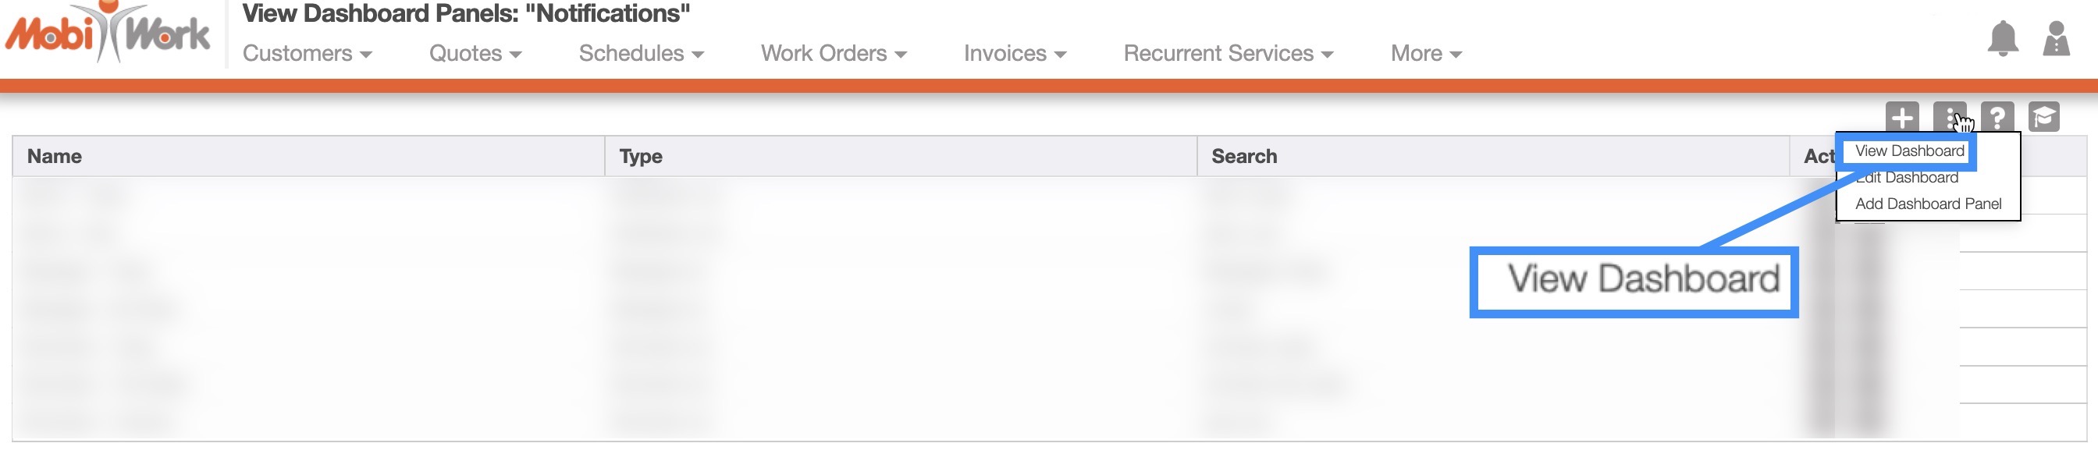Open the notifications bell
The image size is (2098, 468).
(x=2003, y=38)
